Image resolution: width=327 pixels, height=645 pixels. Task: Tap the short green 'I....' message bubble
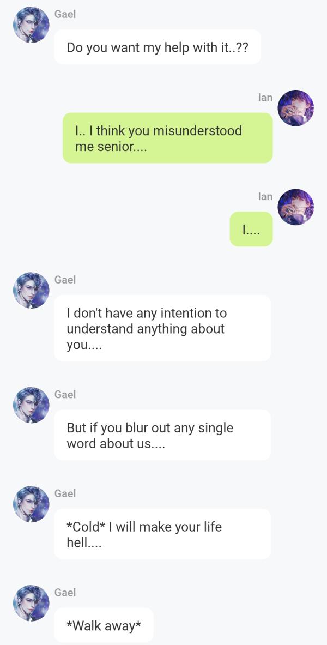[x=251, y=230]
